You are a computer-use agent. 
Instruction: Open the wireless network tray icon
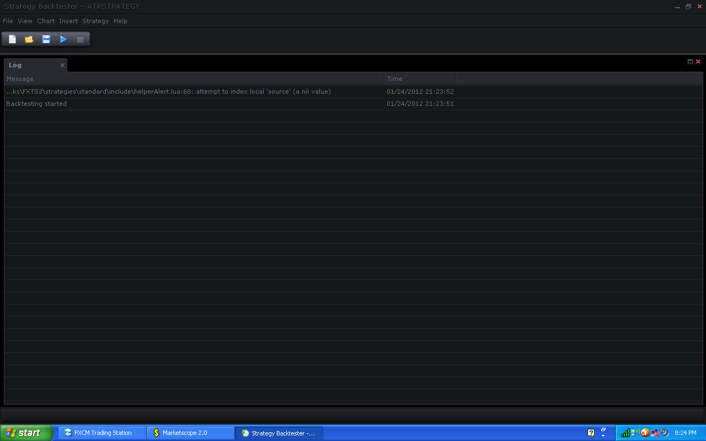[635, 432]
